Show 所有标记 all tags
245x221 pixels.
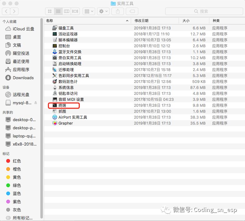(x=19, y=218)
